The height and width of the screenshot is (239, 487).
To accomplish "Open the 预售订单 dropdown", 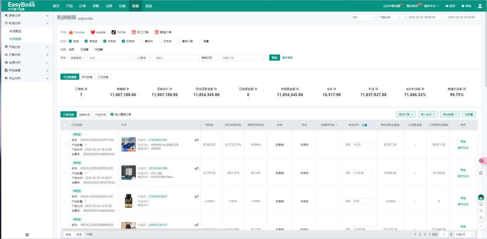I will (244, 58).
